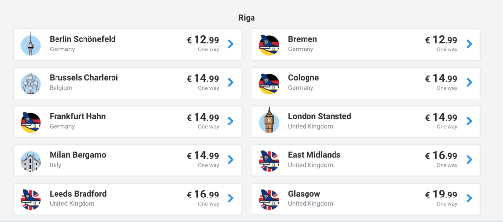
Task: Click the Frankfurt Hahn plane tail icon
Action: pyautogui.click(x=30, y=122)
